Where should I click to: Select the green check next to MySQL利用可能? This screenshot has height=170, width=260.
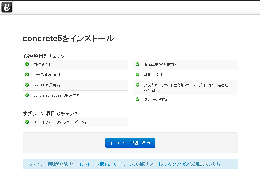[27, 85]
